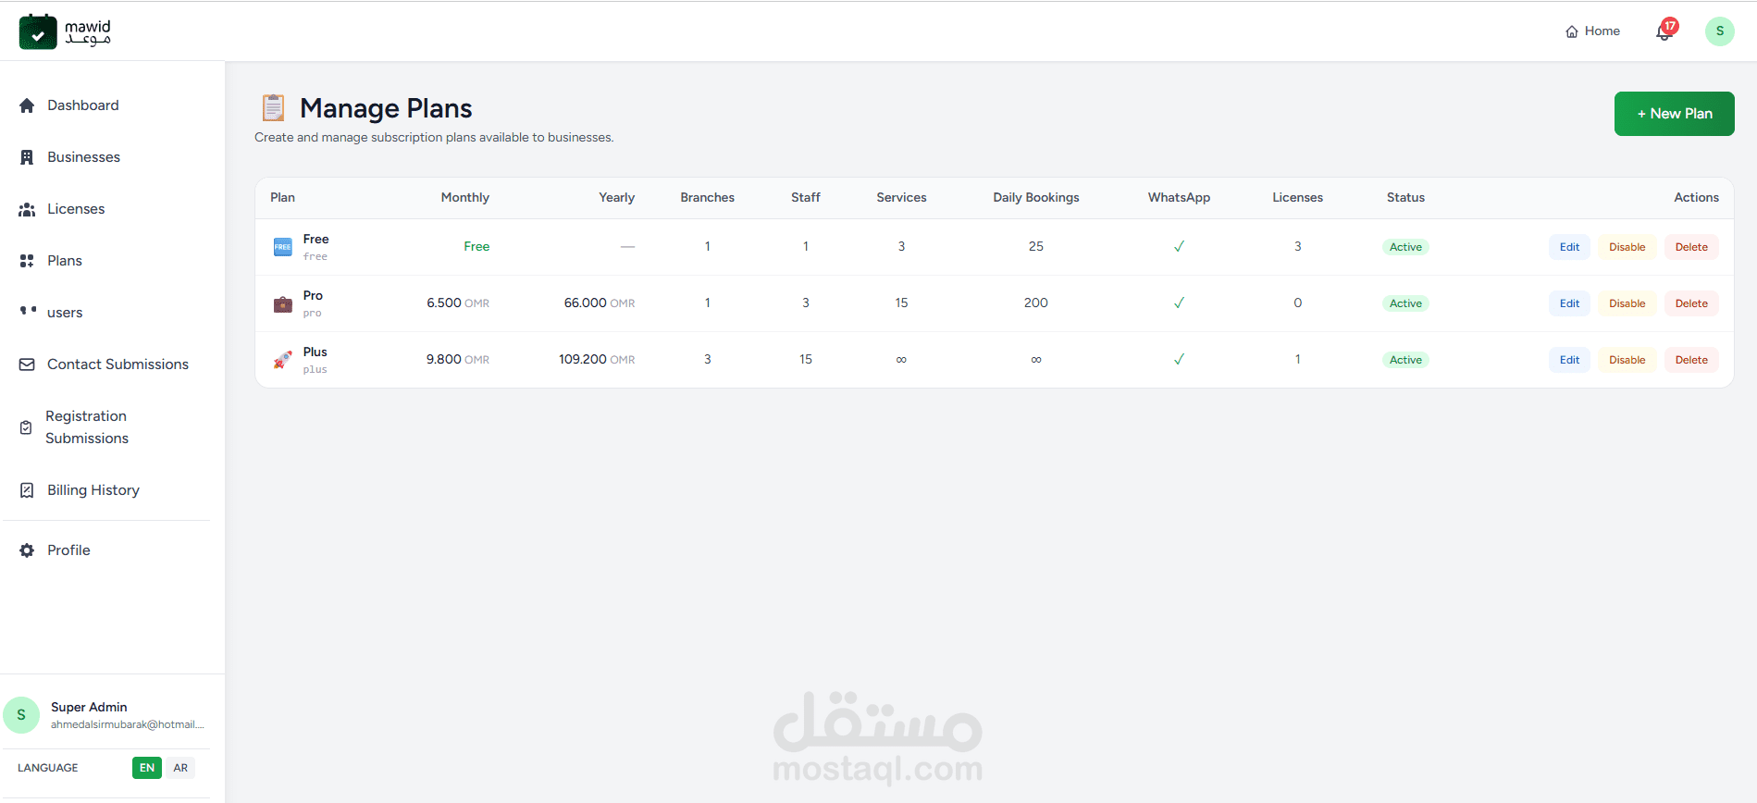Click the Businesses building icon
The image size is (1757, 803).
click(27, 157)
